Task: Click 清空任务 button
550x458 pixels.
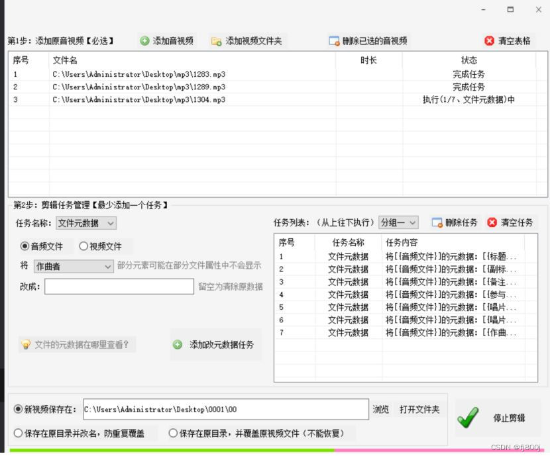Action: coord(510,222)
